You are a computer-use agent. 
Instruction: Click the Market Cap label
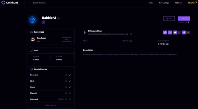pos(127,41)
